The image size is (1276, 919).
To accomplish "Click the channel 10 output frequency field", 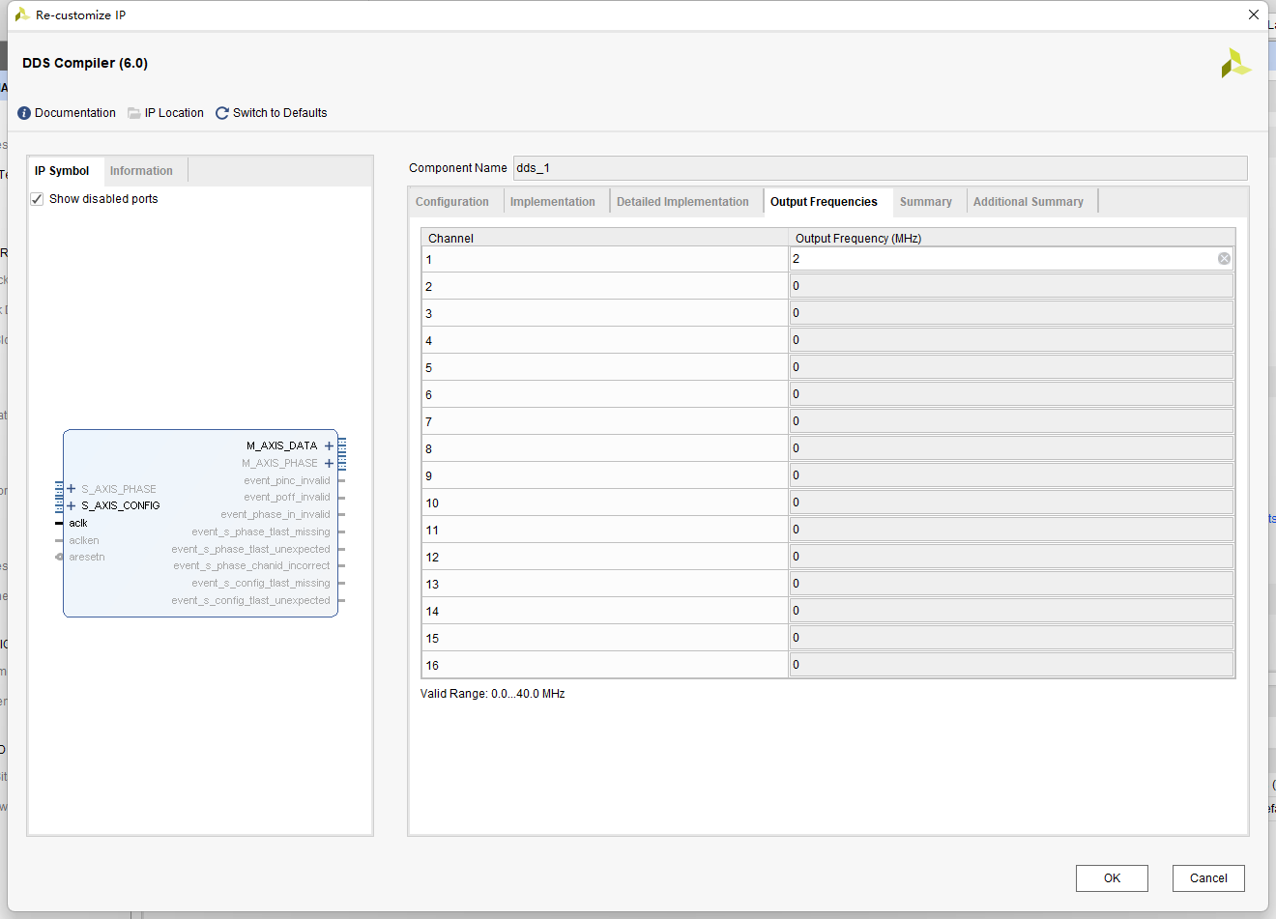I will click(x=1011, y=502).
